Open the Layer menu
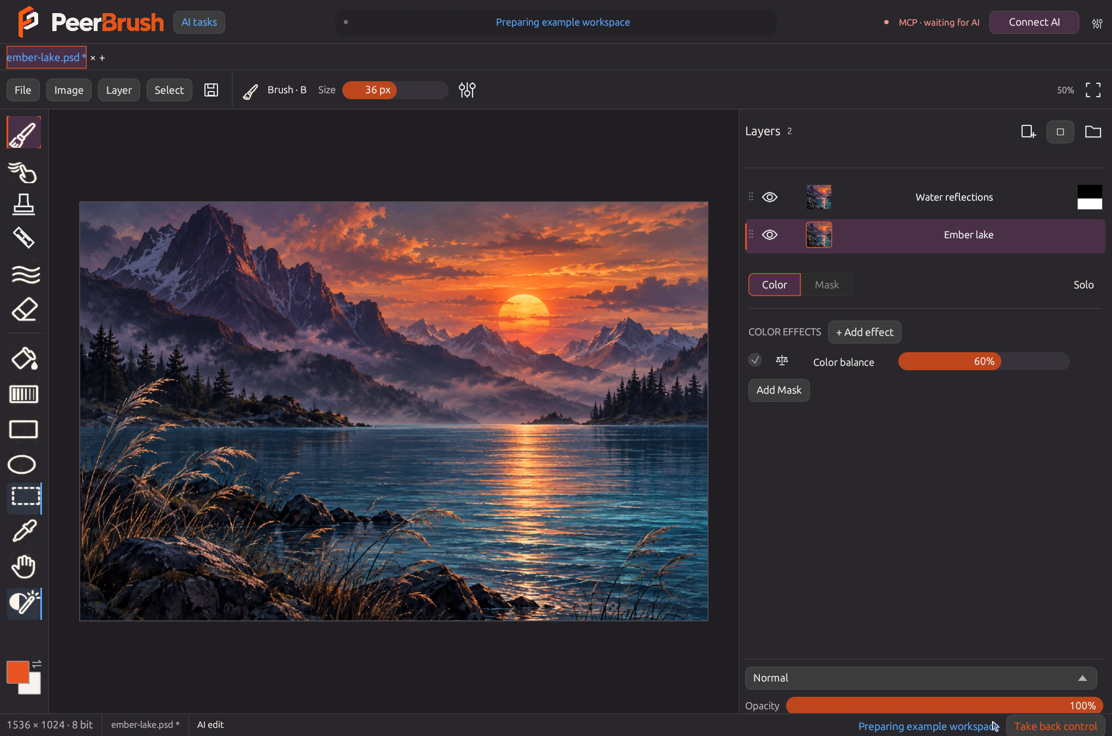This screenshot has height=736, width=1112. click(119, 90)
